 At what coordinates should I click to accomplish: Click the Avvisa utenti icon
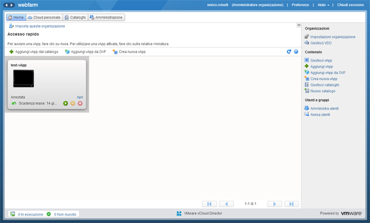coord(306,115)
